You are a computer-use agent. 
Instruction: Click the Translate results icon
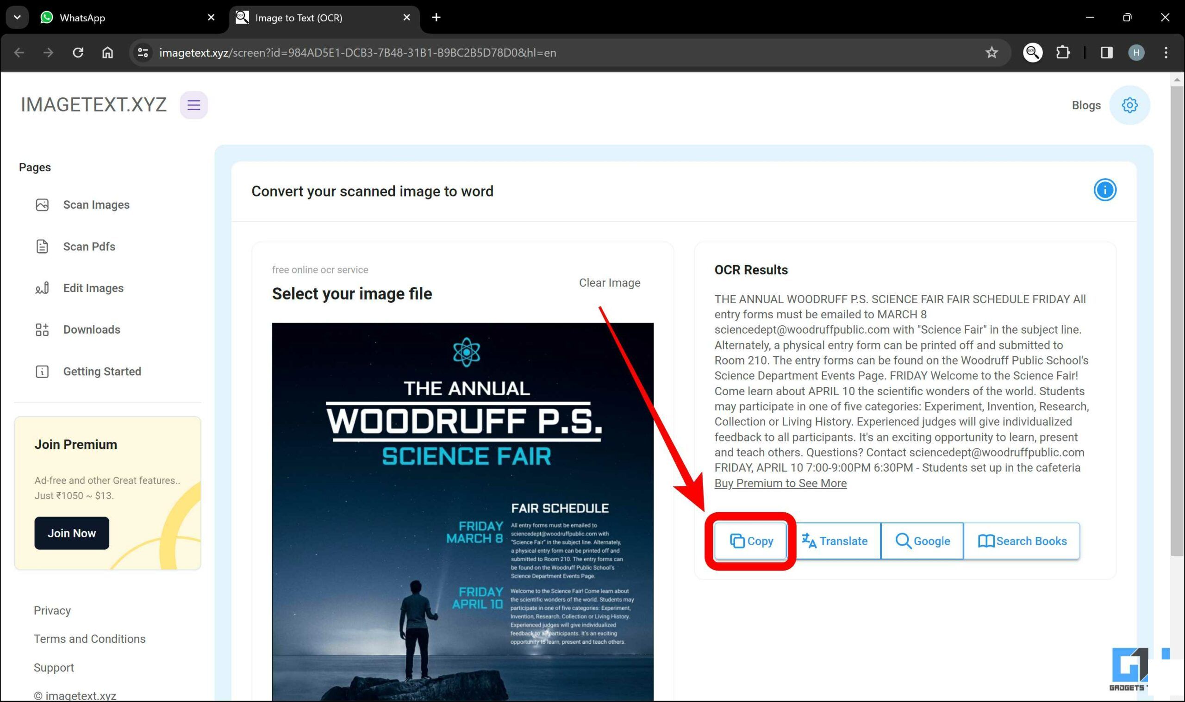[835, 540]
